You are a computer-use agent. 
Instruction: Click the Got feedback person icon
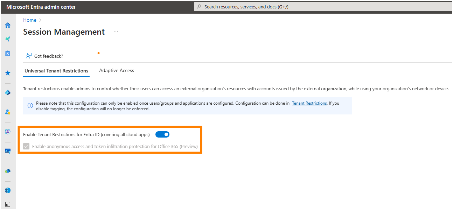pos(29,56)
